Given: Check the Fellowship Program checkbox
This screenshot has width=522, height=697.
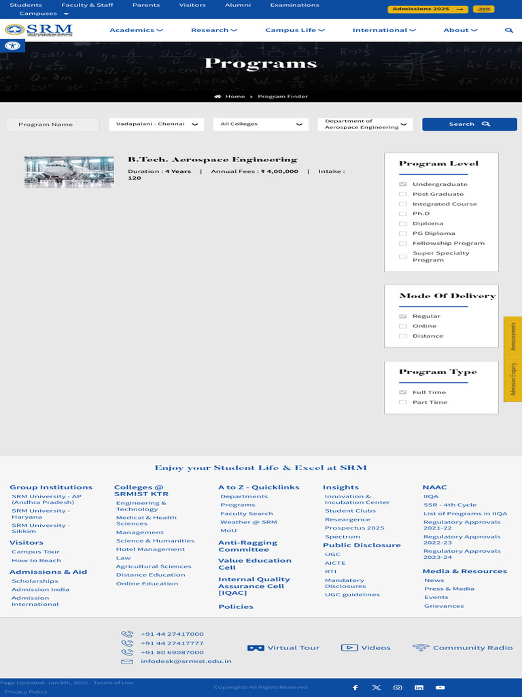Looking at the screenshot, I should [x=402, y=244].
